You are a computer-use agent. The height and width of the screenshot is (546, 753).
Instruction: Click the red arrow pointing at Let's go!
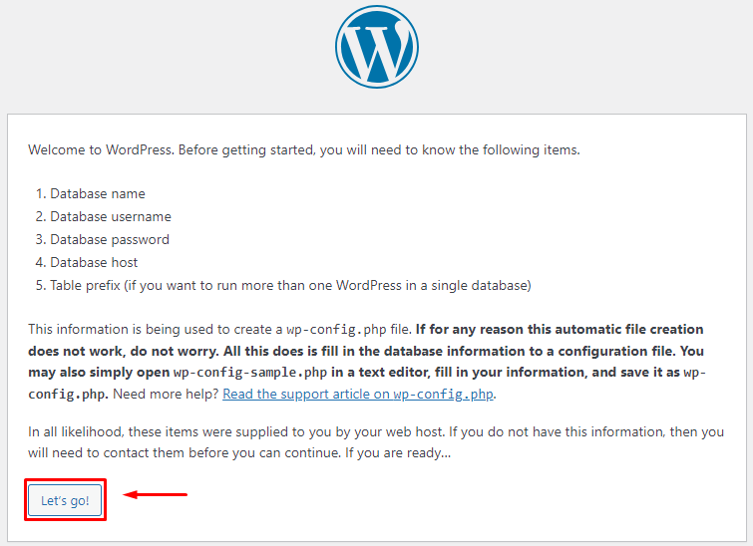(155, 493)
